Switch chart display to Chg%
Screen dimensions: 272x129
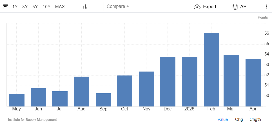tap(255, 119)
